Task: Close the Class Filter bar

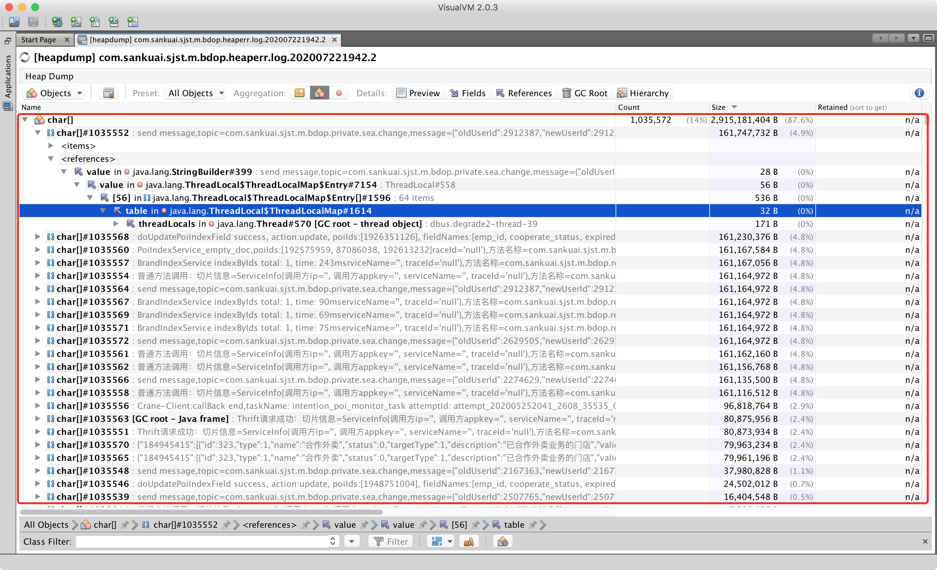Action: [925, 541]
